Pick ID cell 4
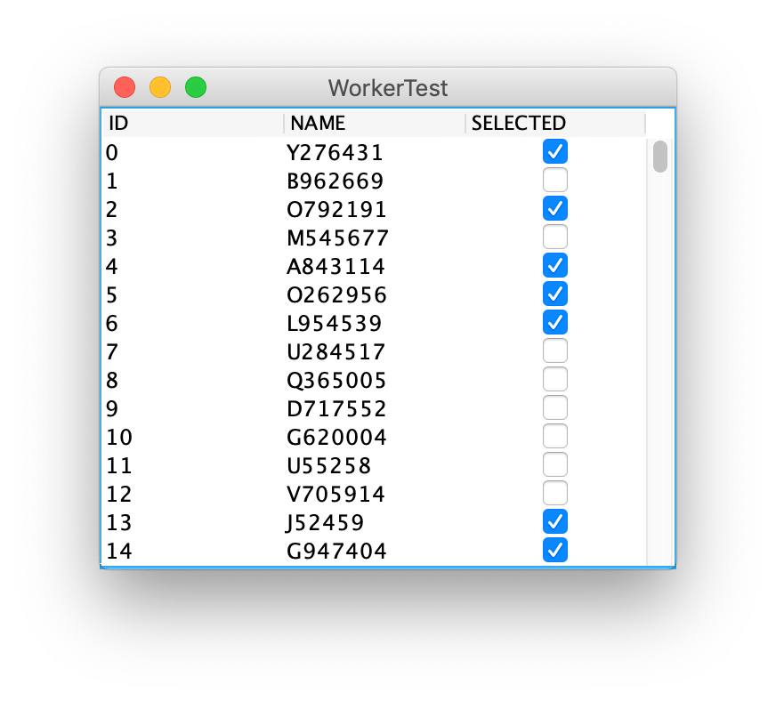 [x=192, y=266]
